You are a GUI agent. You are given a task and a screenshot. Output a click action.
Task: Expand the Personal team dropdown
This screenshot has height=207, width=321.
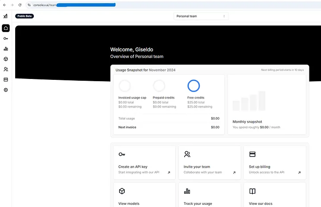tap(201, 16)
